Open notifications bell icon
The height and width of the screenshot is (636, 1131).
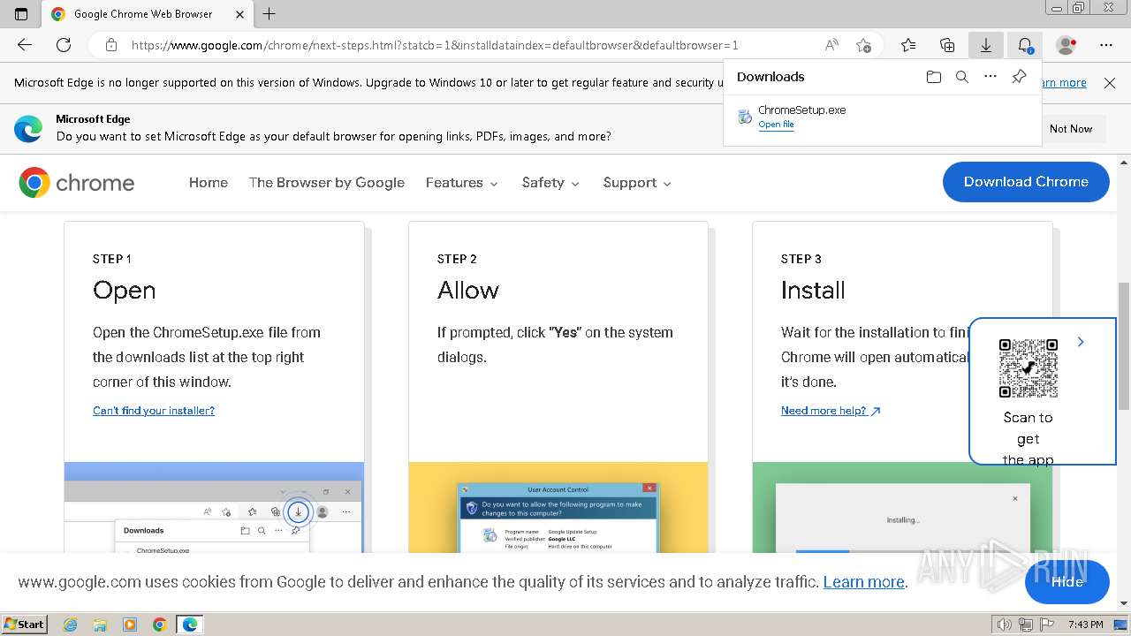(x=1025, y=45)
